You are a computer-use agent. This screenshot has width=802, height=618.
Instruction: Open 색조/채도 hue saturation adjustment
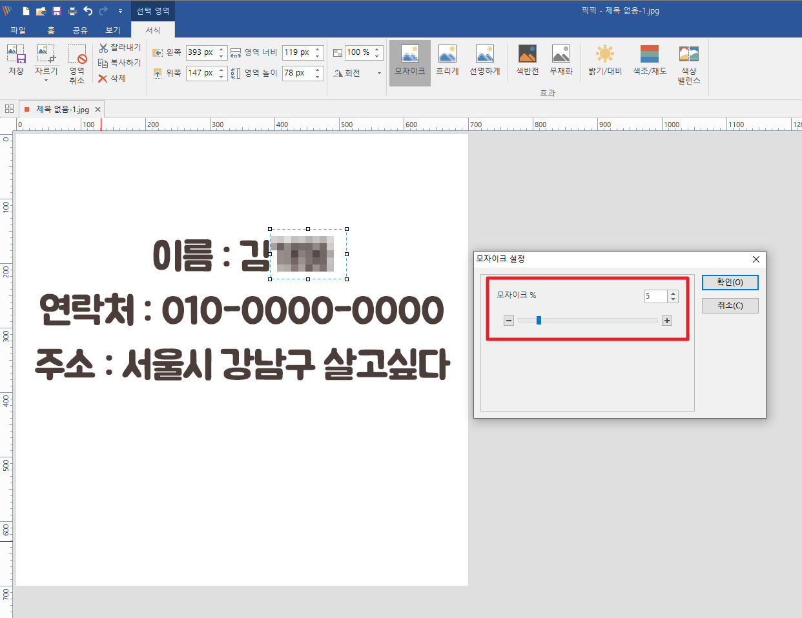tap(650, 61)
